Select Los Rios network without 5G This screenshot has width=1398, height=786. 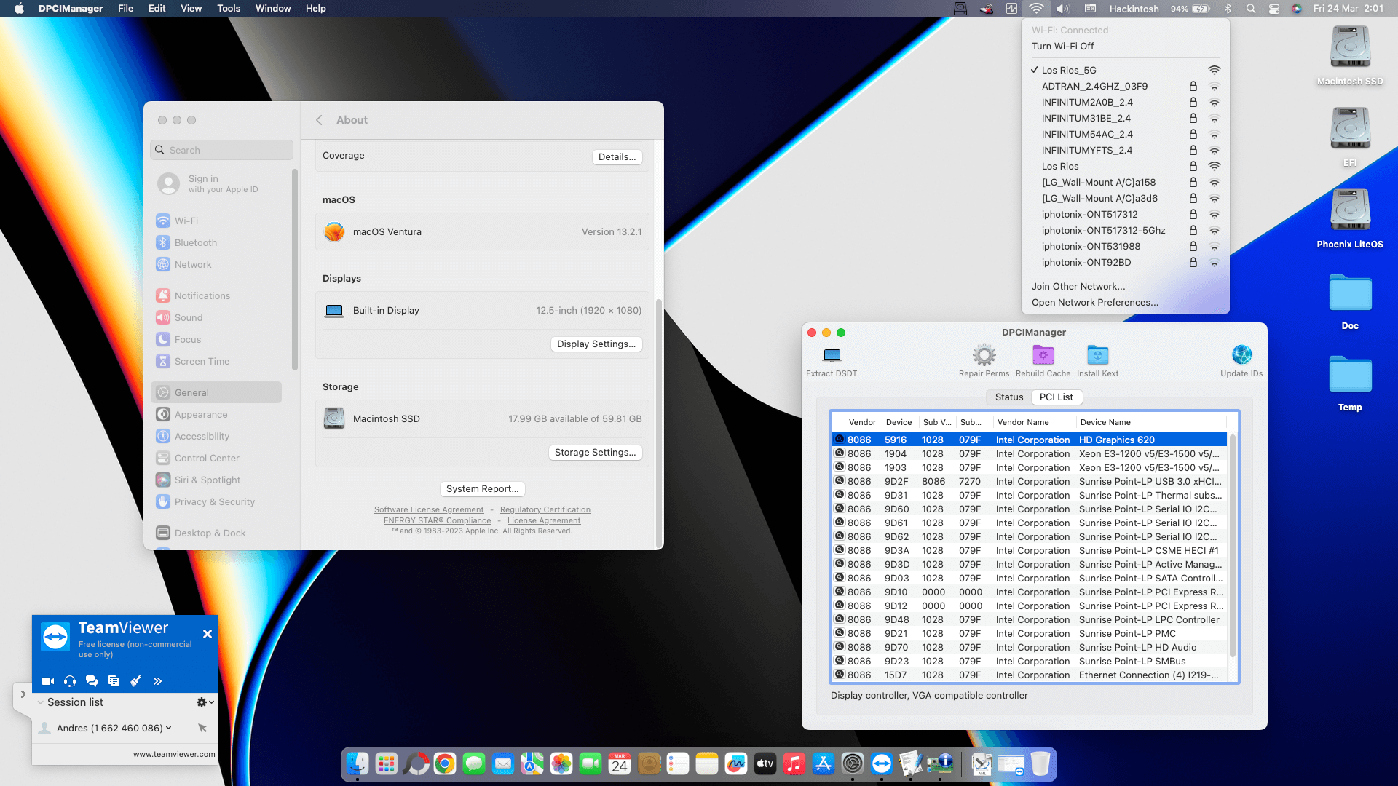tap(1125, 166)
